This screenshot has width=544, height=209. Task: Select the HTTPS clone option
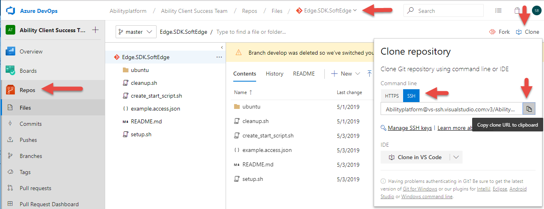[x=392, y=96]
